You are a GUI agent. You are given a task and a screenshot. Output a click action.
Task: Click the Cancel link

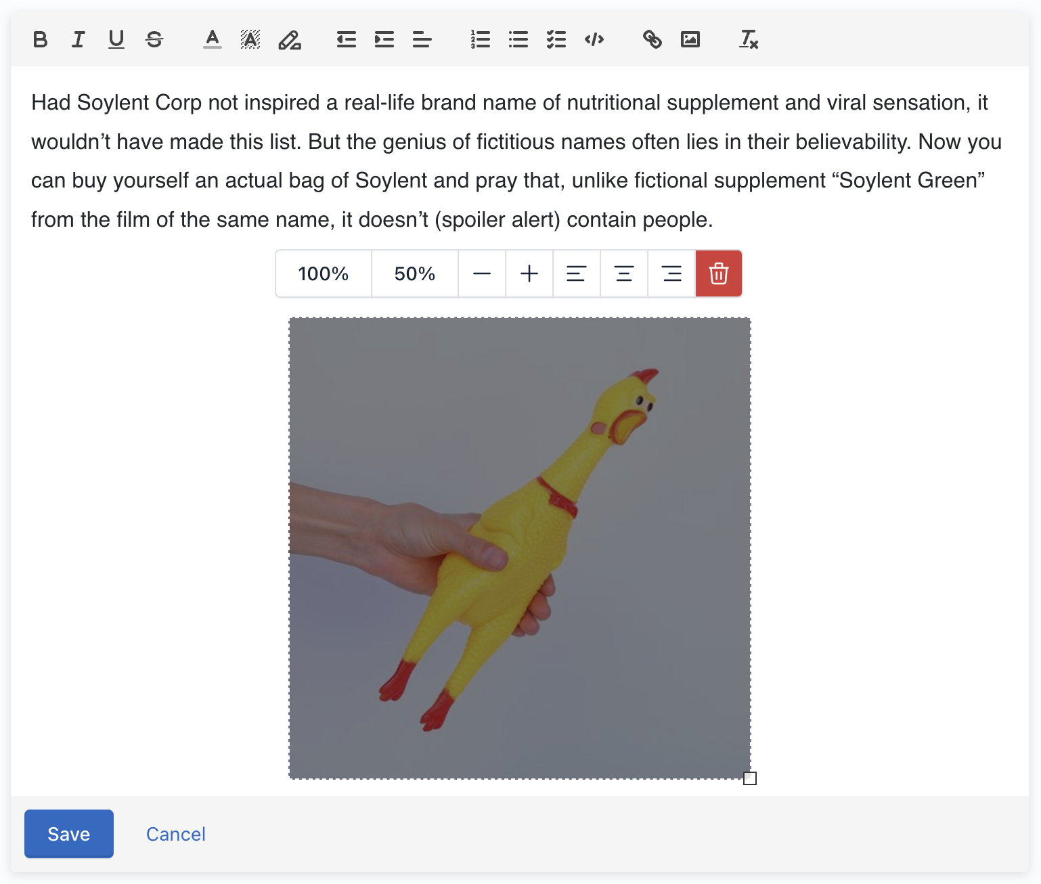pos(176,834)
